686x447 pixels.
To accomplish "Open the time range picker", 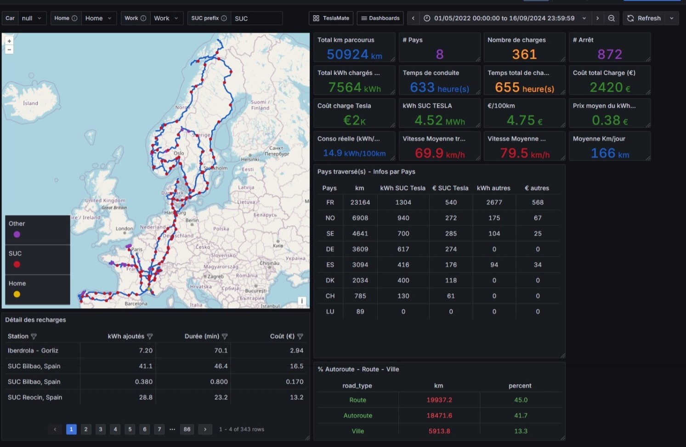I will click(x=505, y=18).
